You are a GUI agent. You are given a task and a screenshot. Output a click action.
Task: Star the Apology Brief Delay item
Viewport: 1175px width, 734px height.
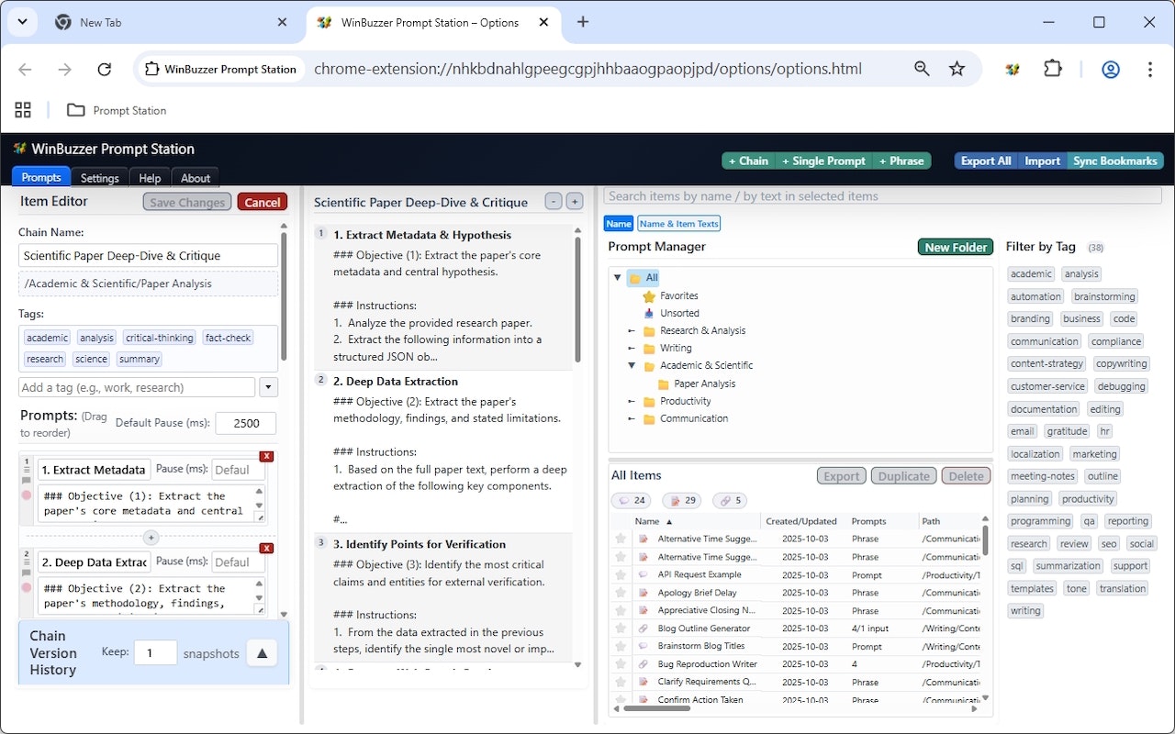[621, 593]
